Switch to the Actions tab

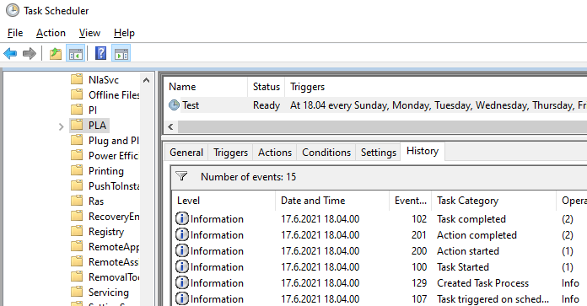click(x=275, y=153)
